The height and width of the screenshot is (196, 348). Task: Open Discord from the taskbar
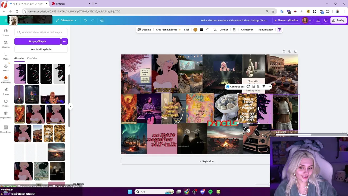202,192
